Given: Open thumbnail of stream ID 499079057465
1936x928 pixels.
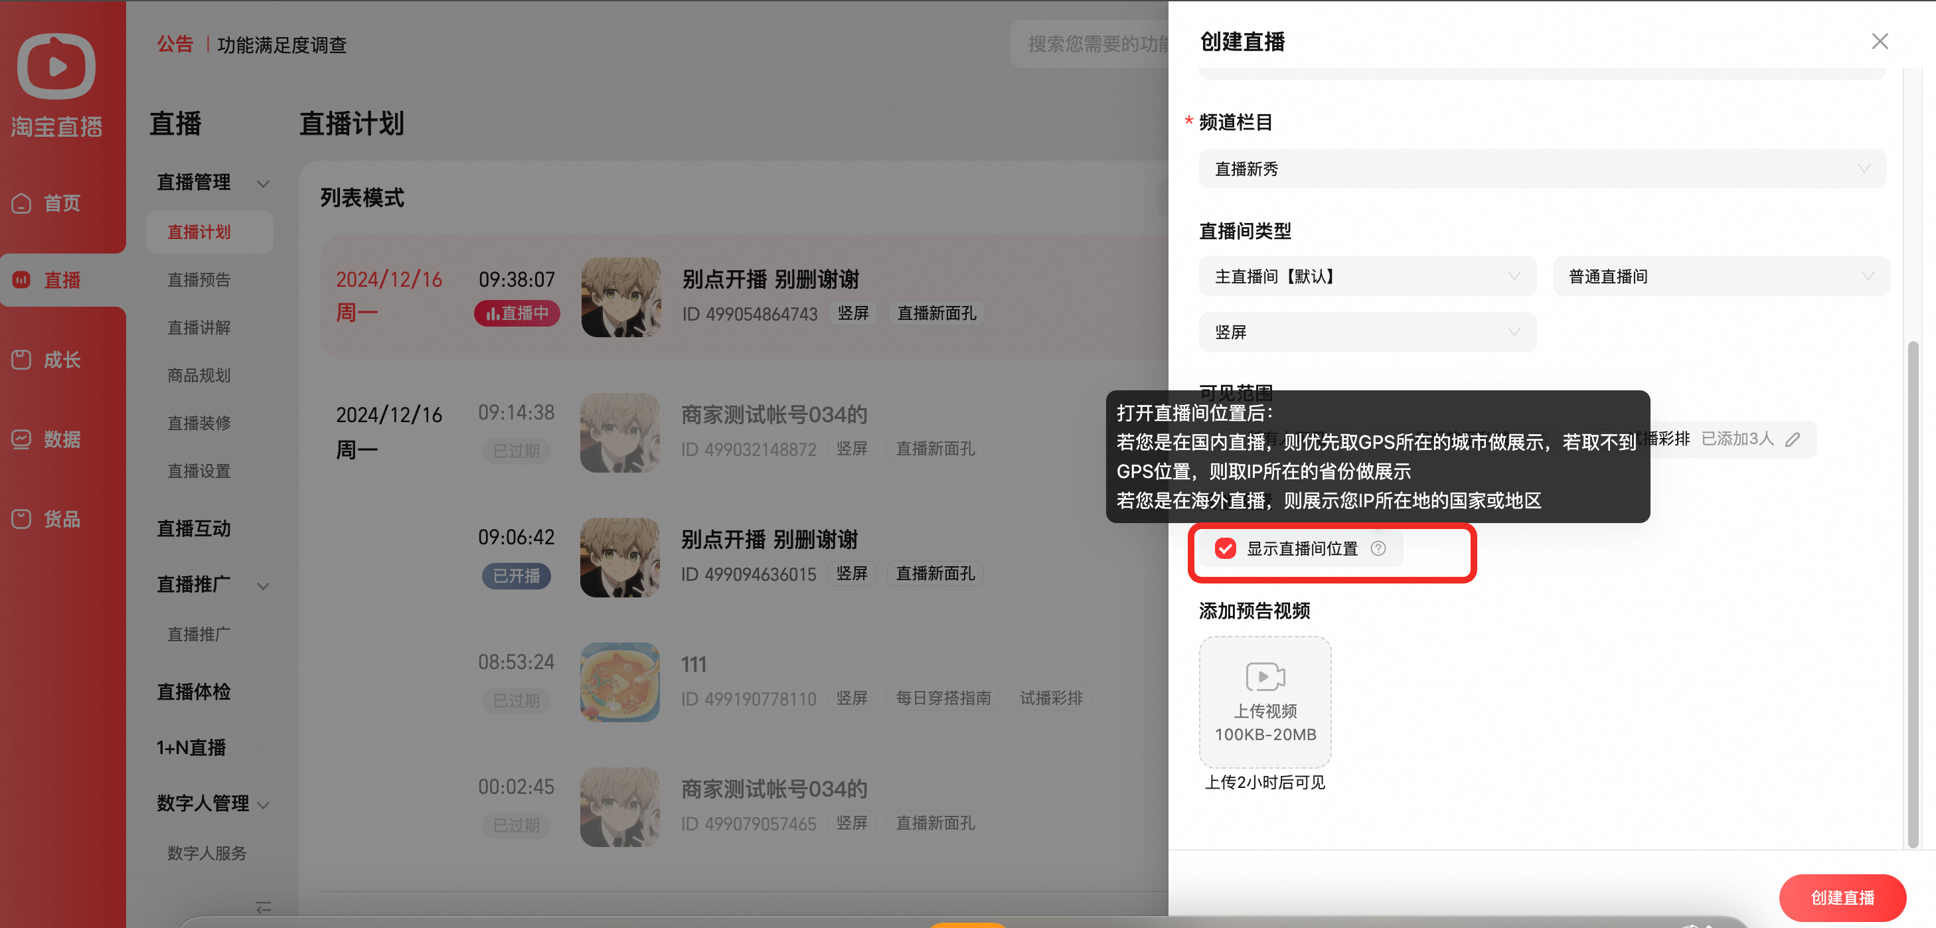Looking at the screenshot, I should 620,807.
